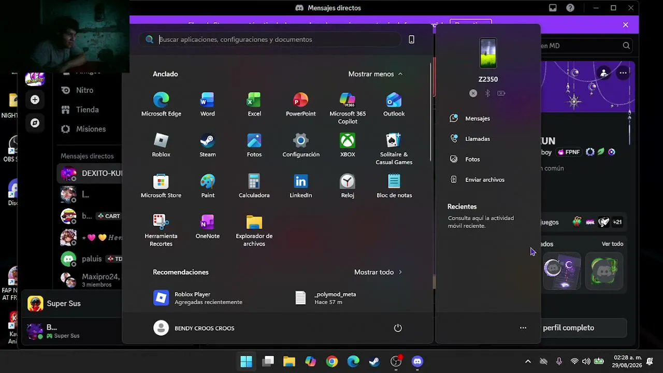Open Bloc de notas
This screenshot has width=663, height=373.
point(394,186)
